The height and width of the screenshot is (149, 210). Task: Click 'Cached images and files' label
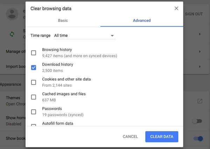click(x=64, y=94)
